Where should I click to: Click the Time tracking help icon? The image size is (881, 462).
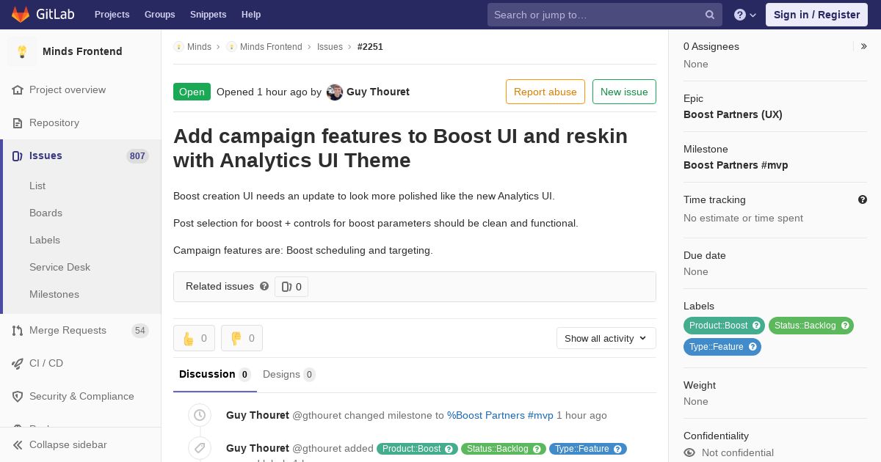click(x=863, y=199)
